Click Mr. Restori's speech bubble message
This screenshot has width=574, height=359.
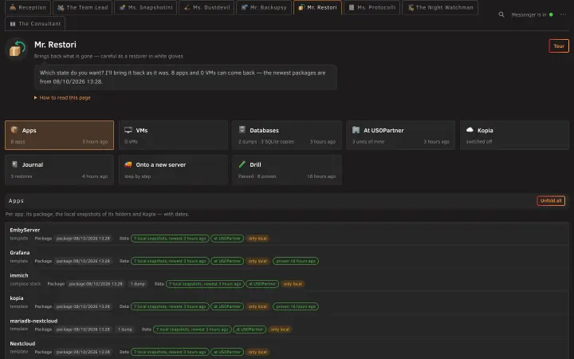click(x=186, y=77)
